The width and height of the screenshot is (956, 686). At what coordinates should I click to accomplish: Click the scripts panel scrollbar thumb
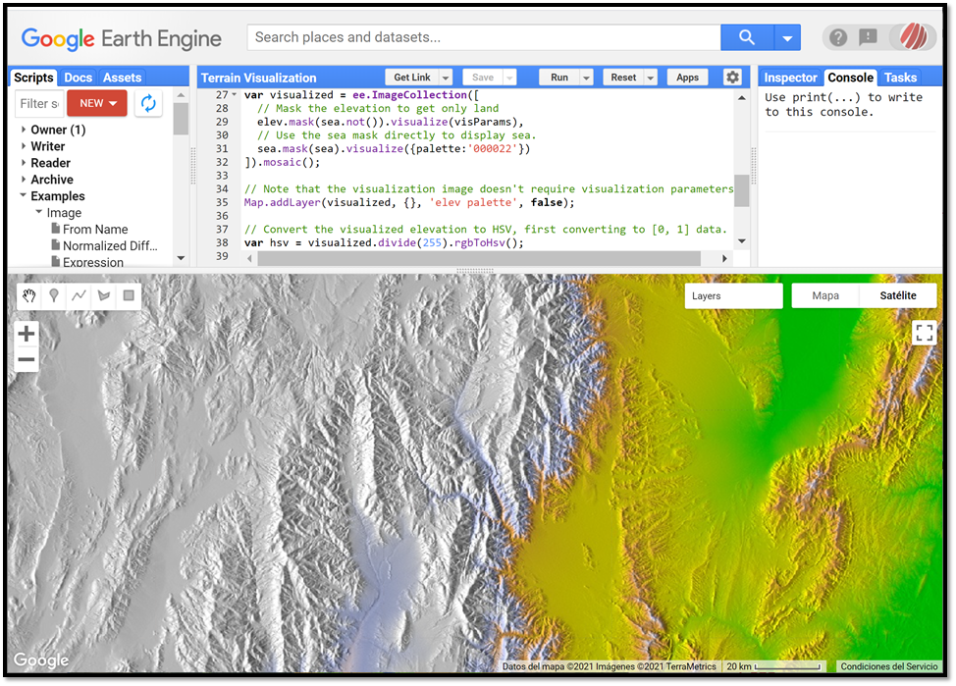tap(181, 119)
